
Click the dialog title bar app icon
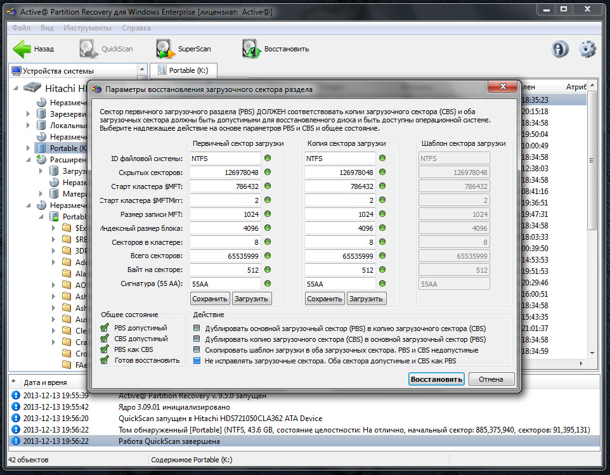(x=97, y=89)
